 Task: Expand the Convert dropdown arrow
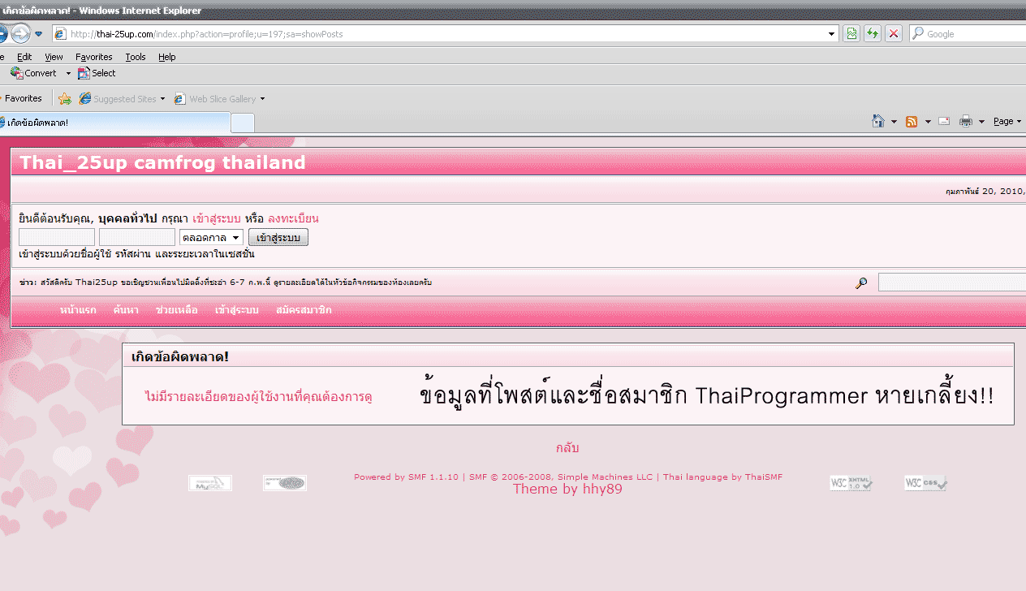(x=68, y=74)
